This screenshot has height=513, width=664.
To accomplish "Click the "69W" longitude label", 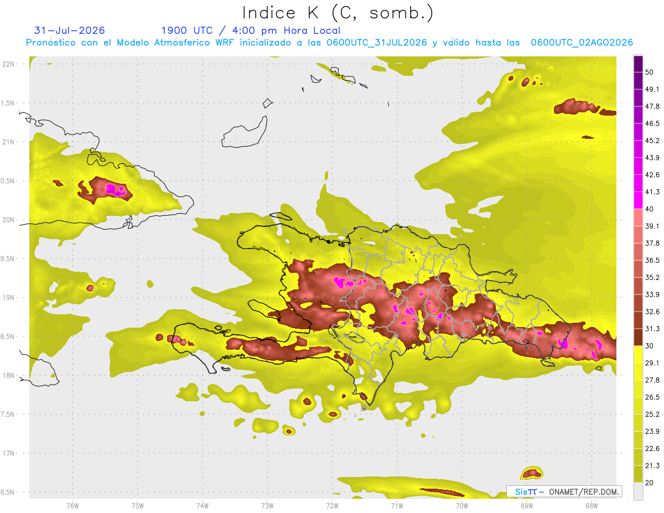I will (526, 505).
